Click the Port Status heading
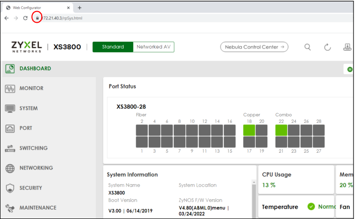 click(122, 86)
